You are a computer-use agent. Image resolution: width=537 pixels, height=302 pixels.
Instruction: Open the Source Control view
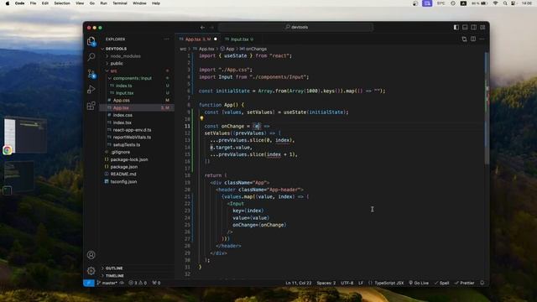[x=91, y=74]
